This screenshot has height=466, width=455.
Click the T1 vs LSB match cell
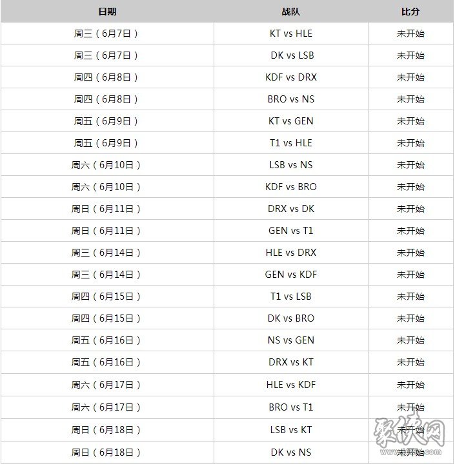[x=290, y=296]
